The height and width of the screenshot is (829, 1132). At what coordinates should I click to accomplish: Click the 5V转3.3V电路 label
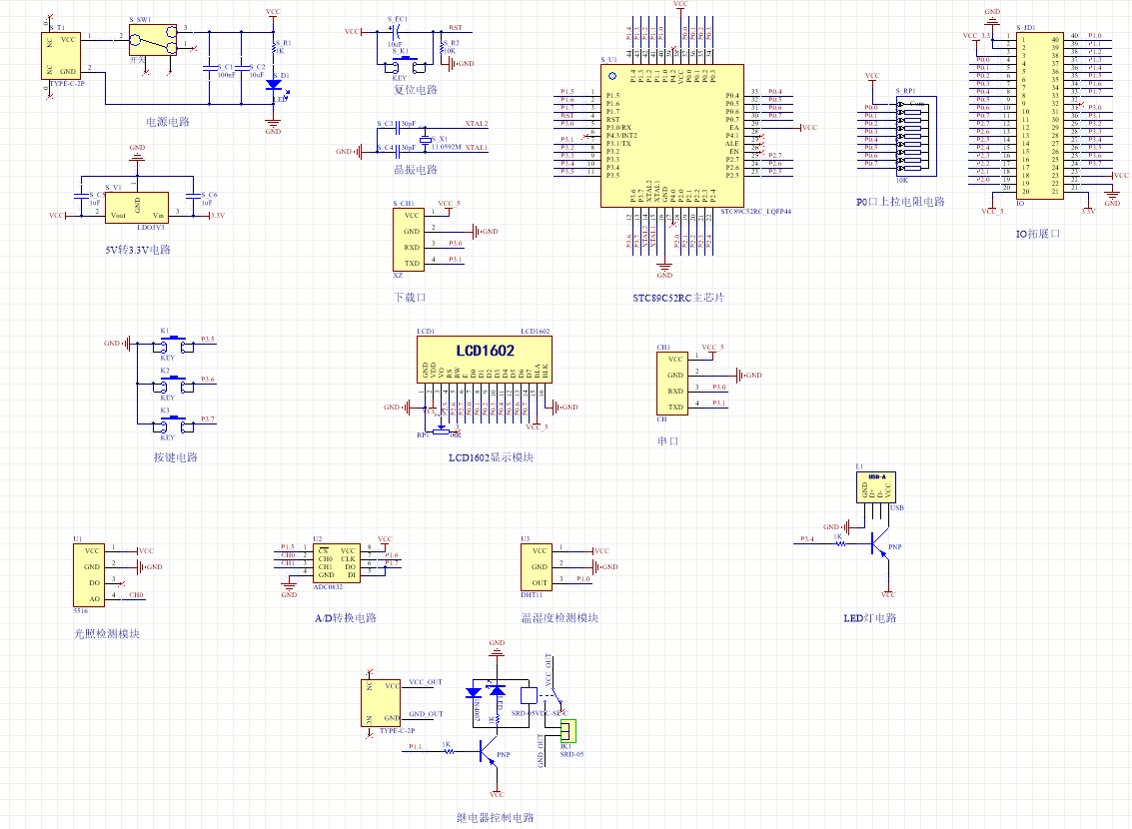tap(138, 250)
